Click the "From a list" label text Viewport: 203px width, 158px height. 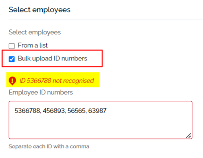pos(33,45)
